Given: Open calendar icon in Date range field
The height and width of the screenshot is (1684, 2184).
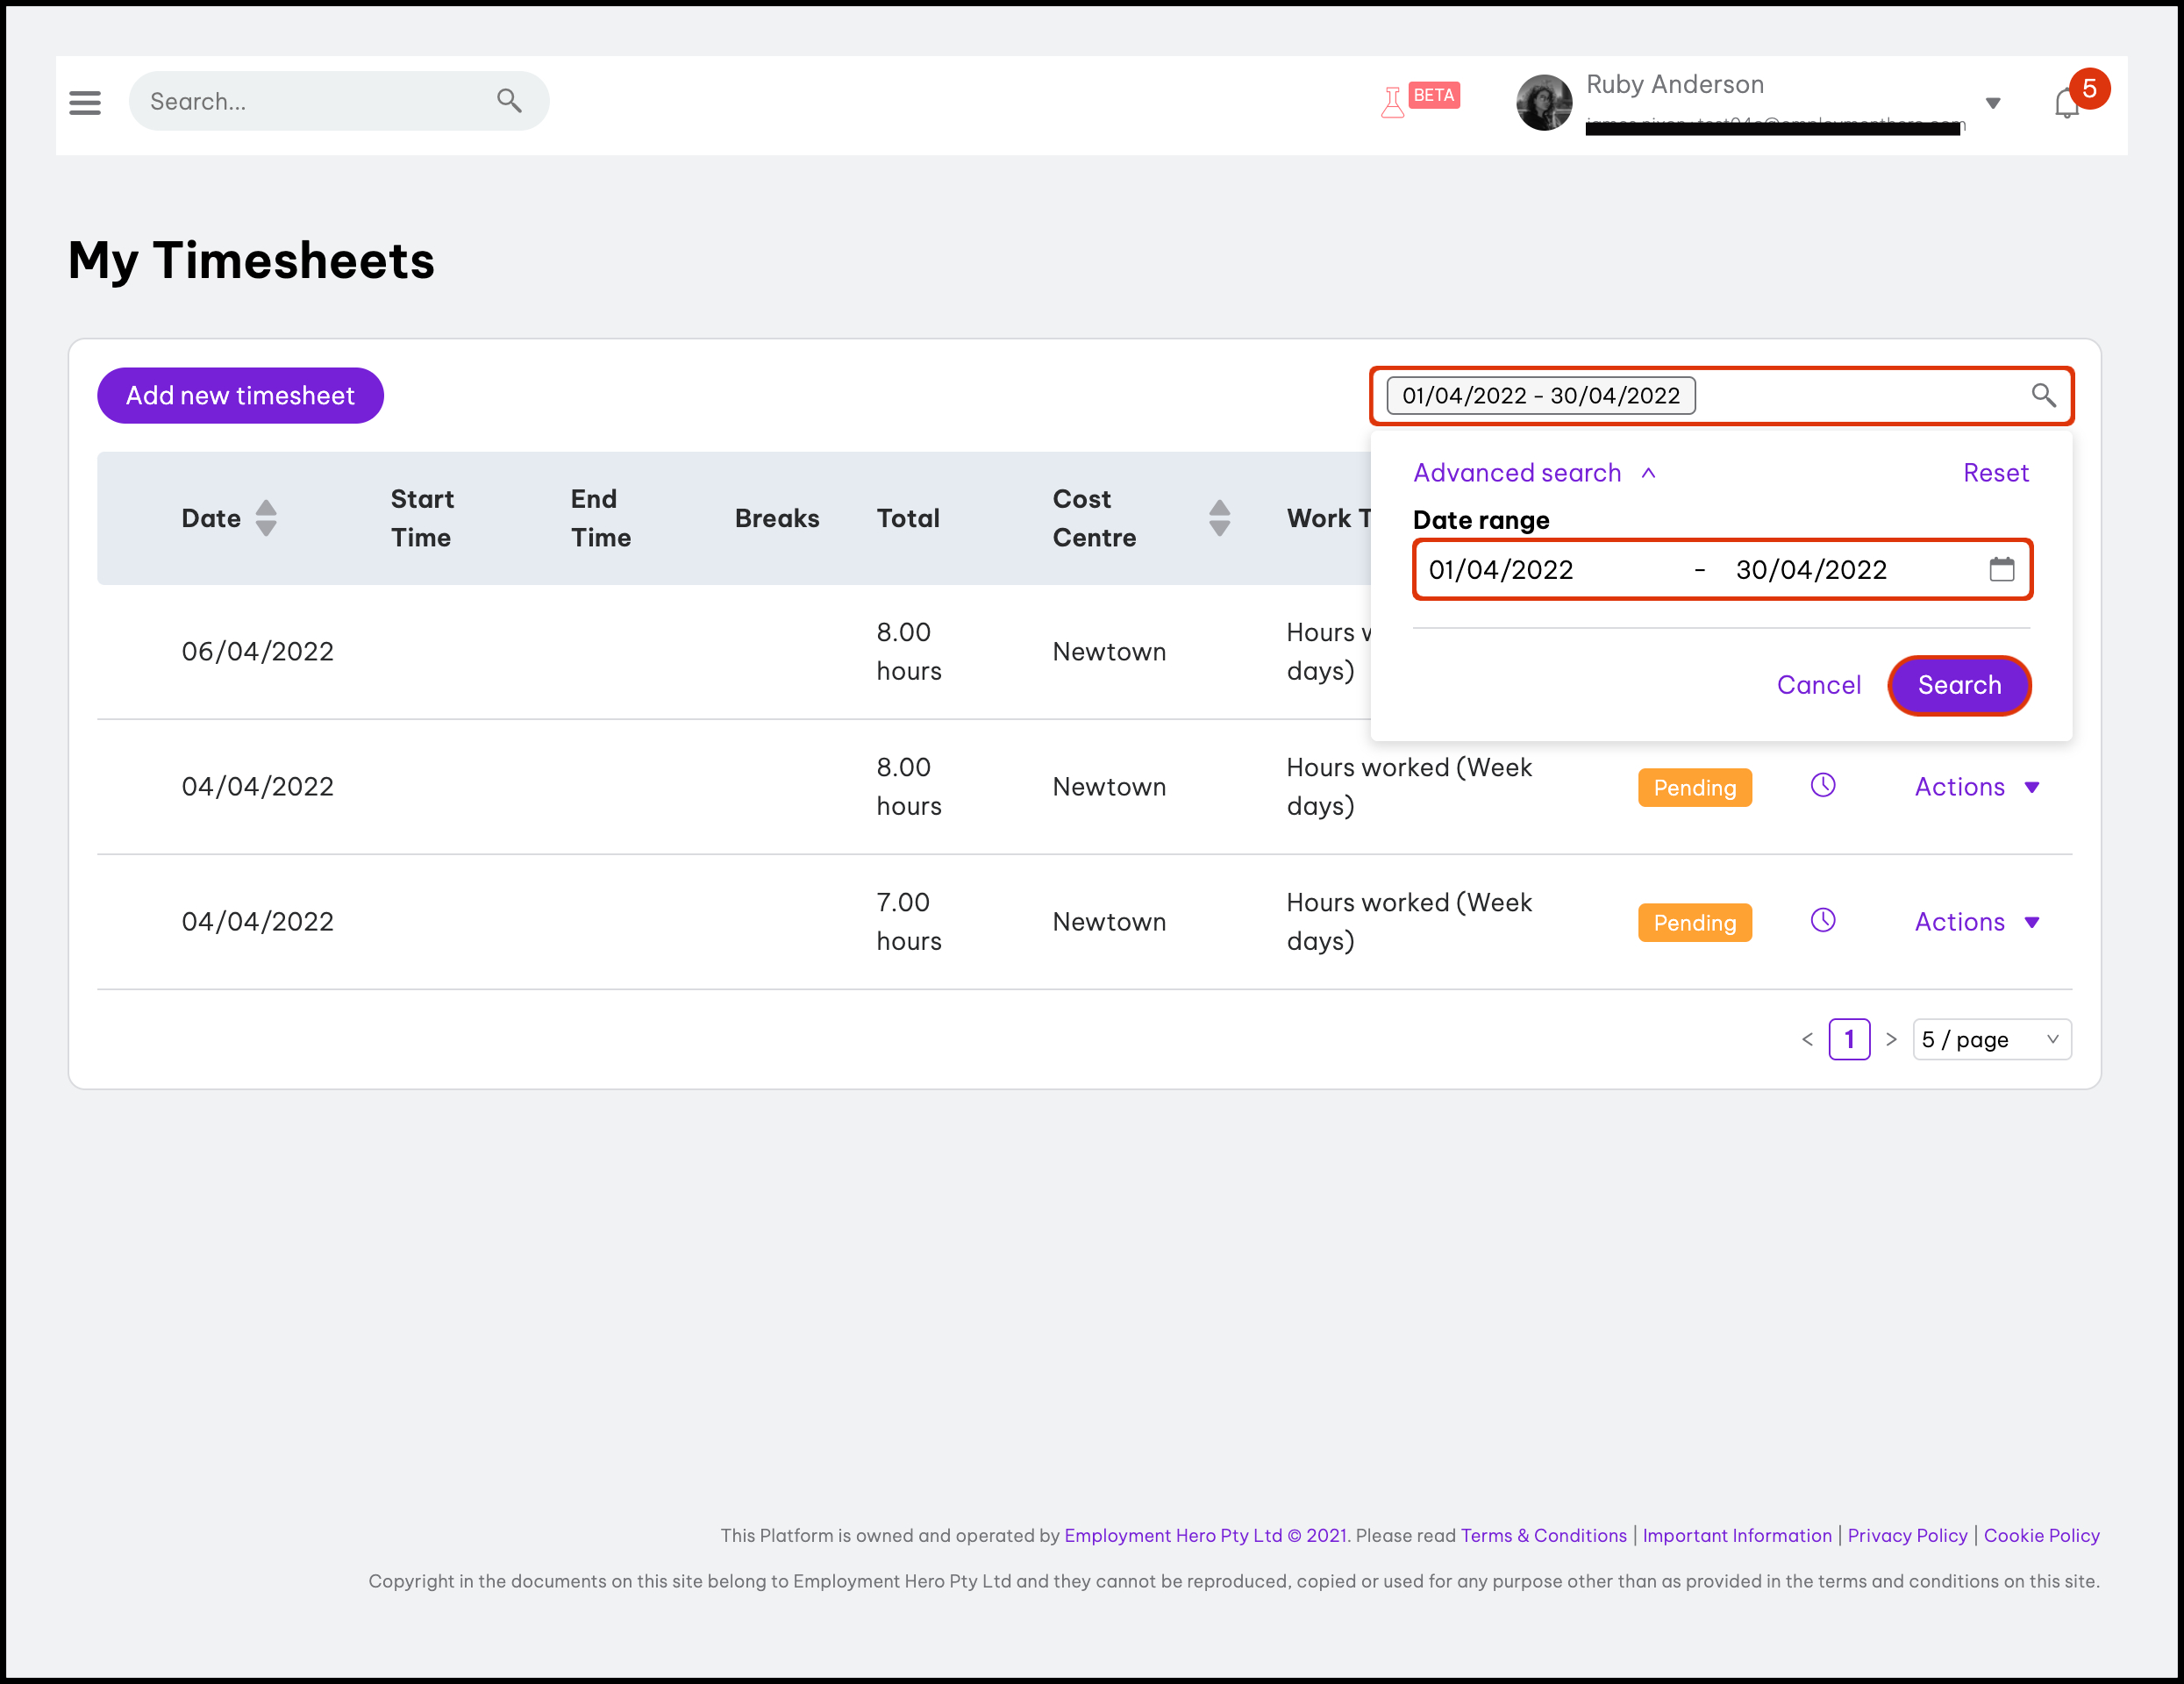Looking at the screenshot, I should tap(2001, 570).
